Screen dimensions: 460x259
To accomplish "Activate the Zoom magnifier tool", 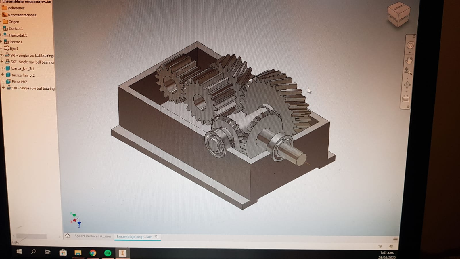I will (x=408, y=71).
